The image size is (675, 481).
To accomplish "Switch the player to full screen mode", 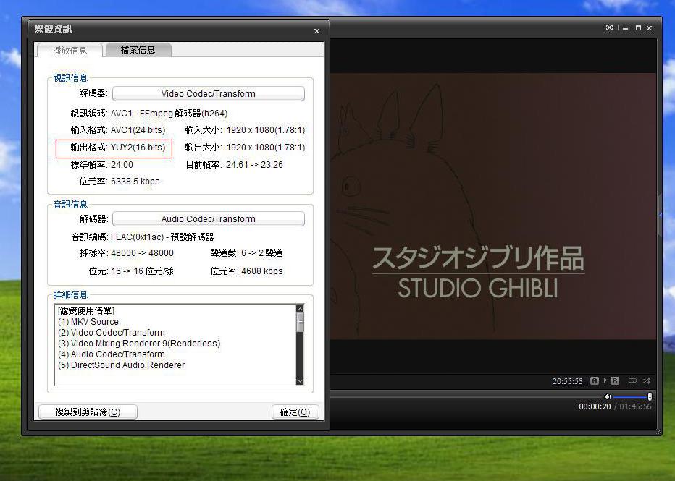I will pos(609,28).
